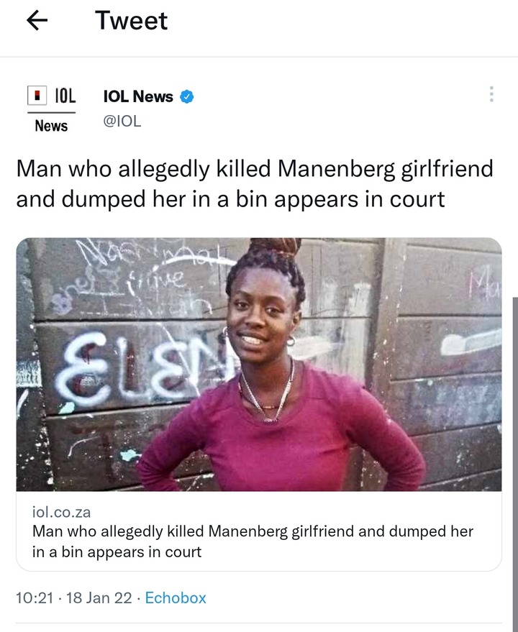
Task: Go back with the left arrow
Action: tap(37, 20)
